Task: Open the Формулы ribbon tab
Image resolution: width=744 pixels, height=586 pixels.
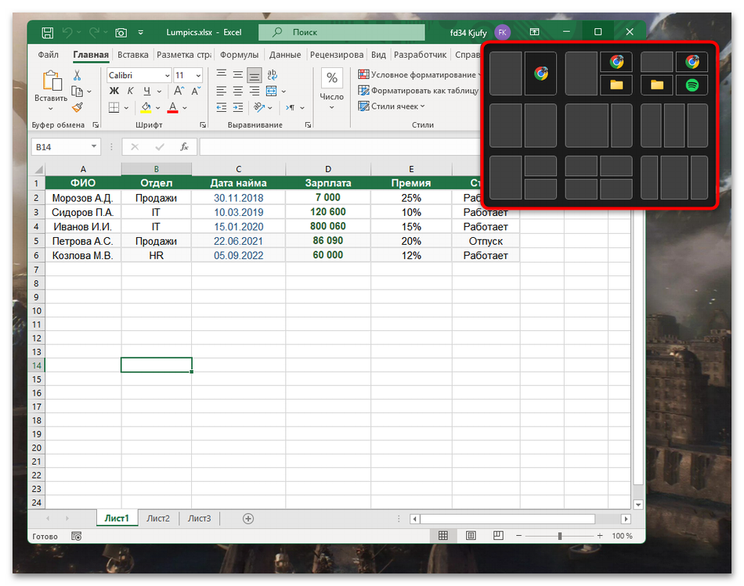Action: pos(239,55)
